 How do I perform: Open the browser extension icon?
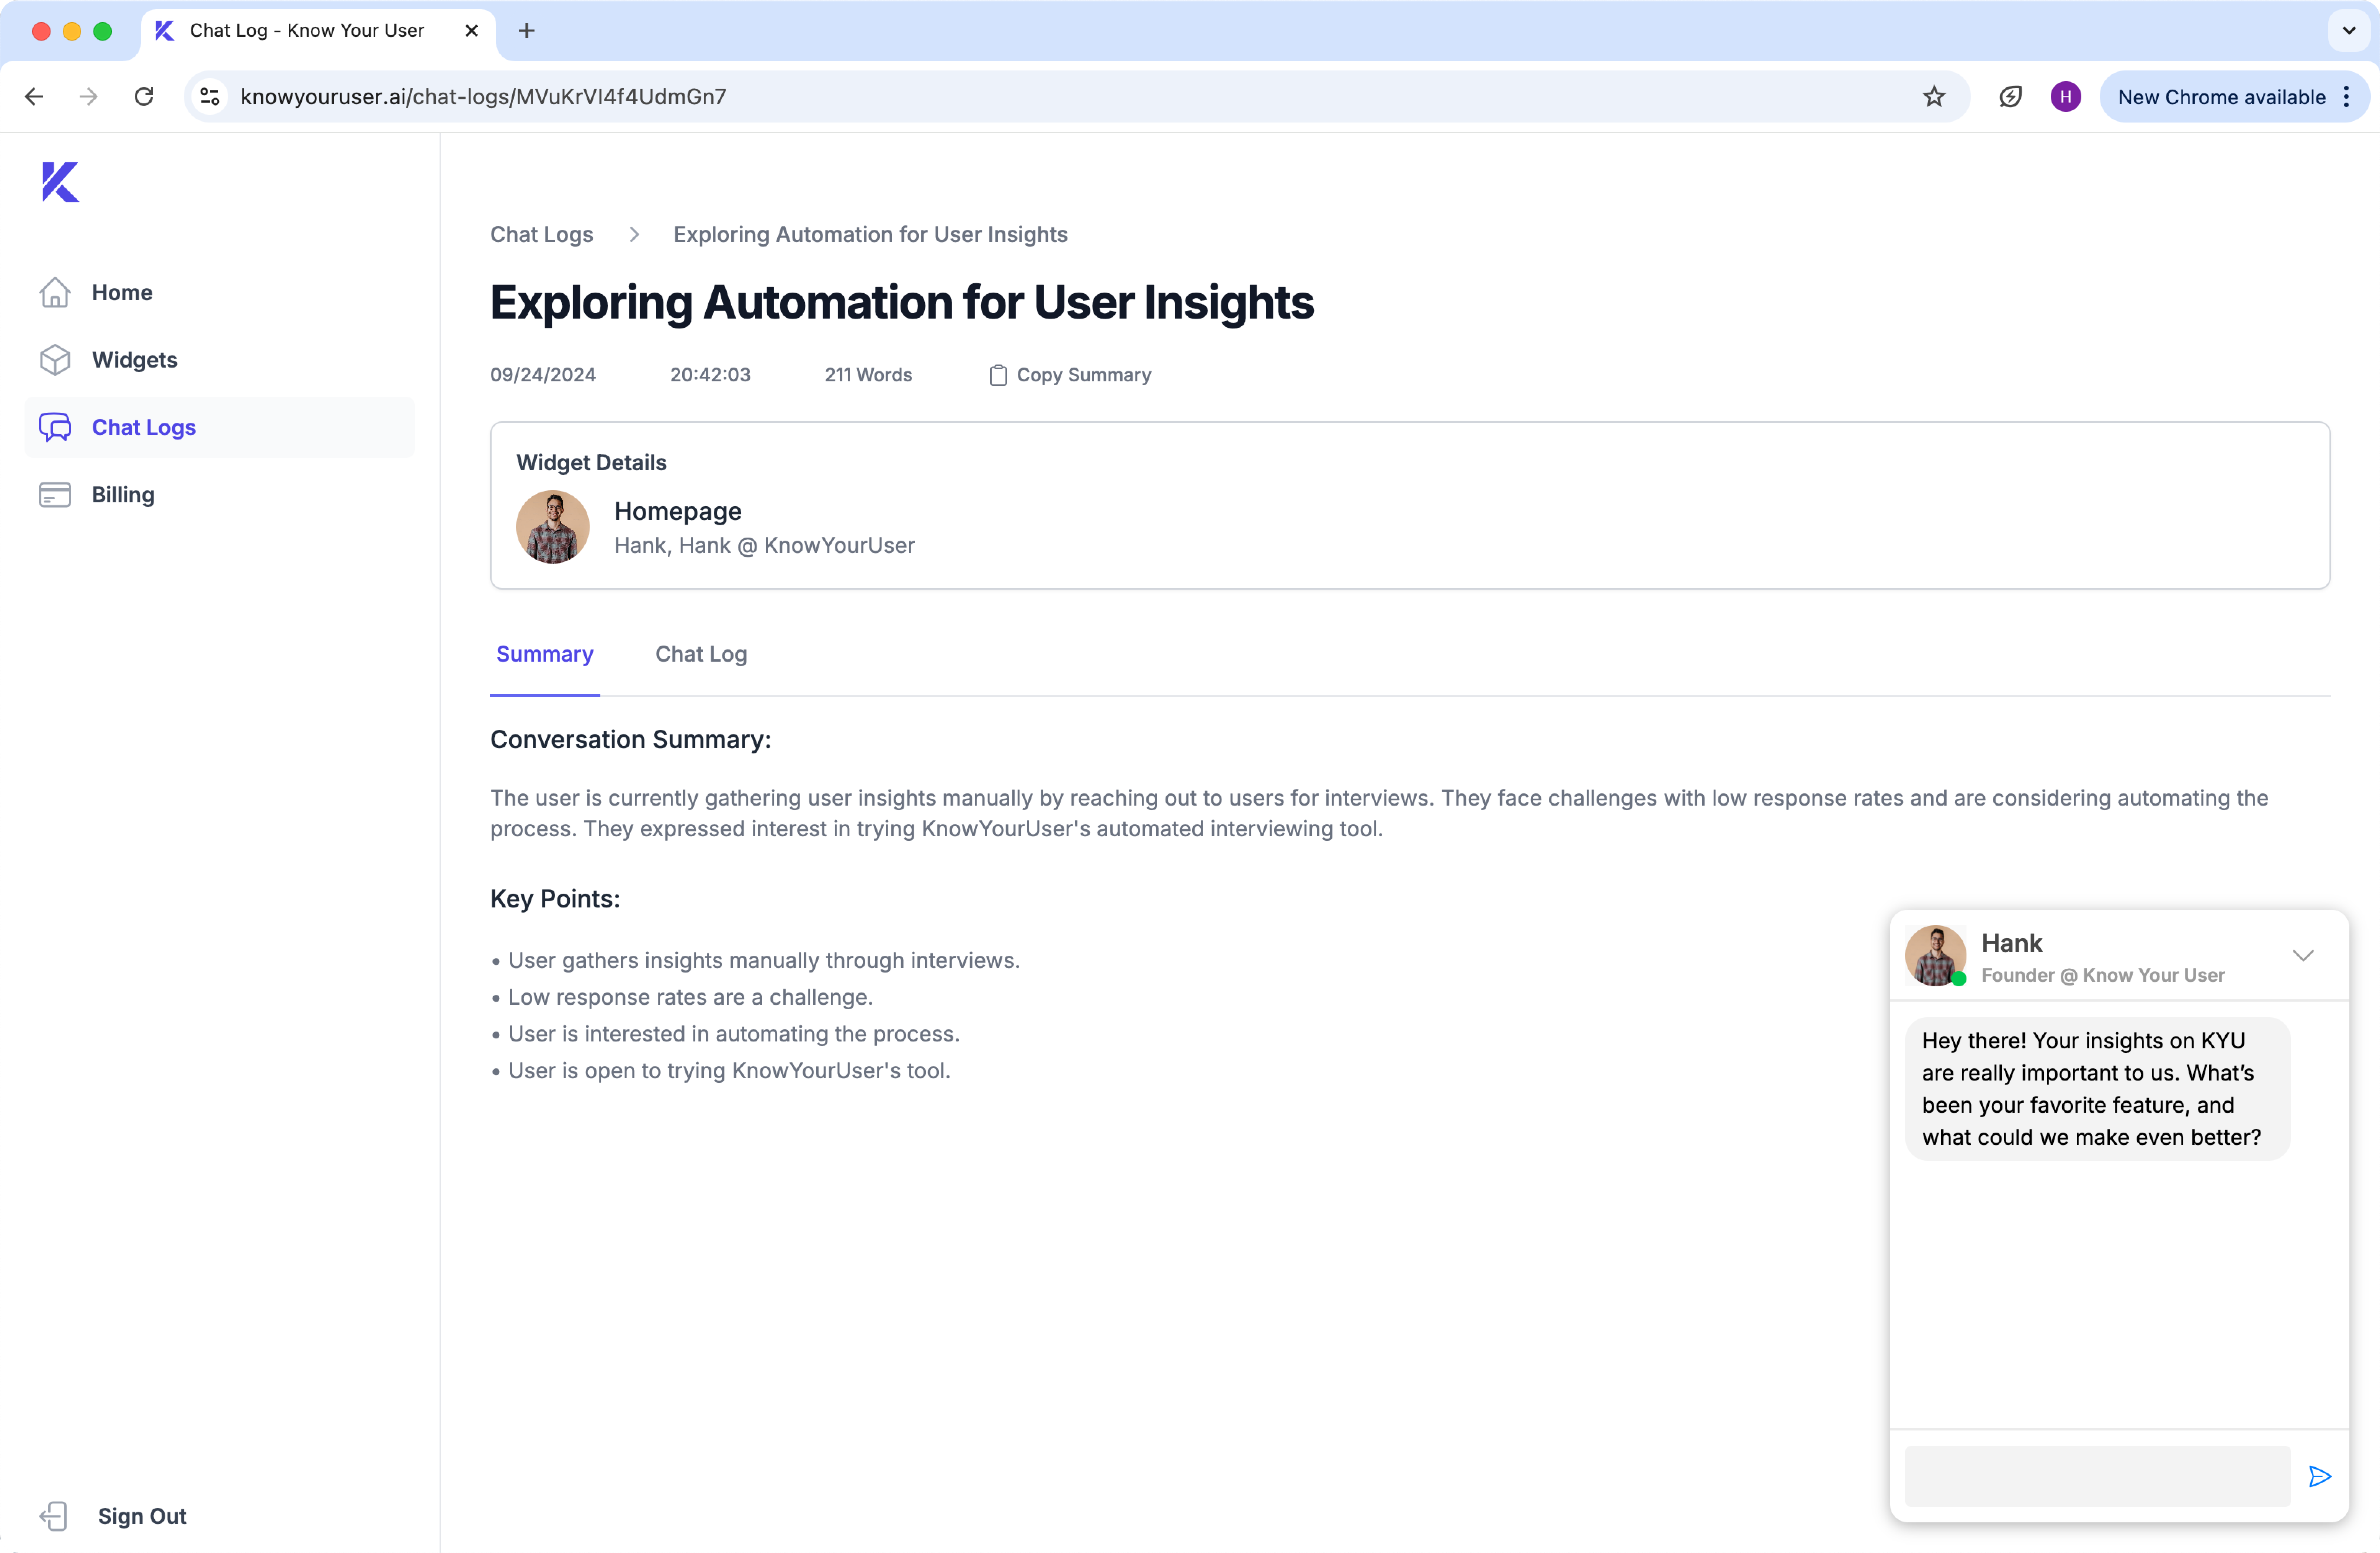2010,96
